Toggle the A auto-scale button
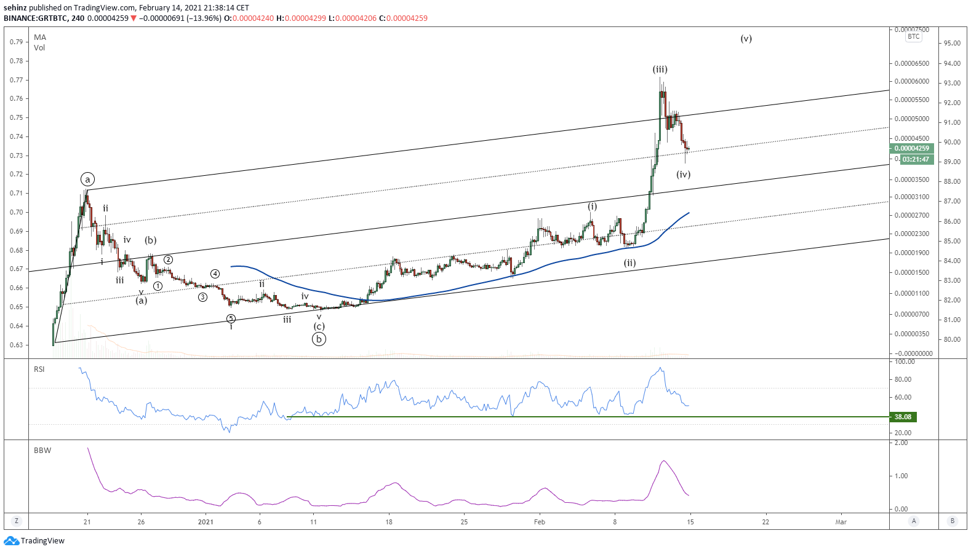 [914, 521]
